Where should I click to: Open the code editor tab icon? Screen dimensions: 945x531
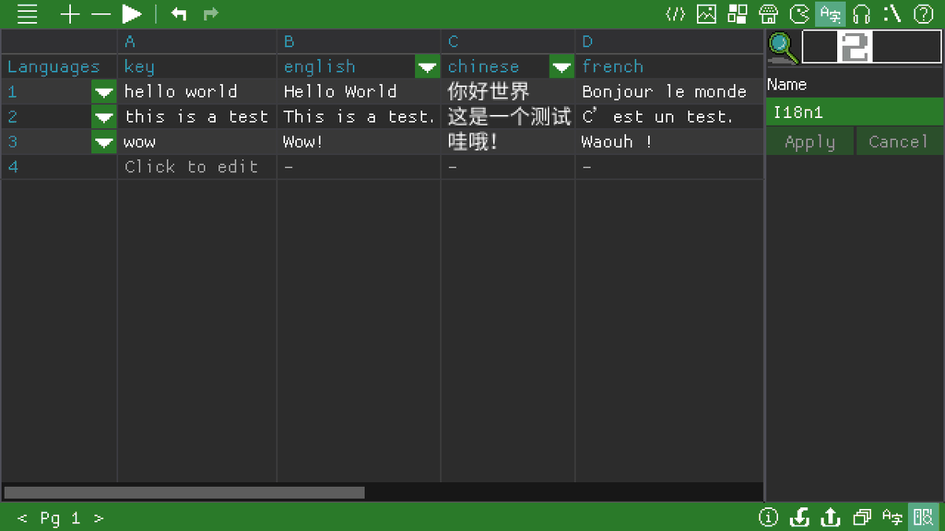point(676,14)
